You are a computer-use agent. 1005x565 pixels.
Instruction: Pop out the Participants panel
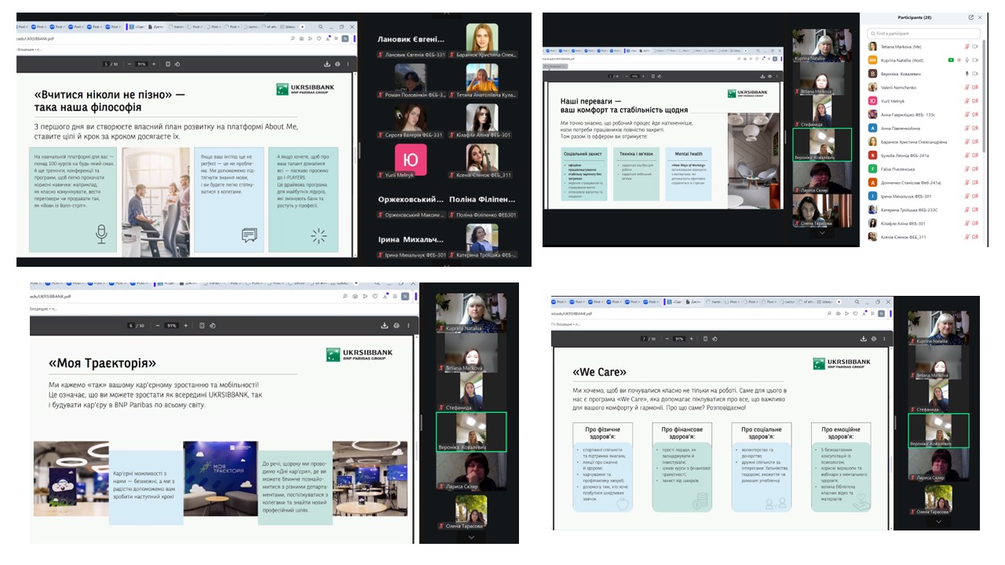(970, 17)
